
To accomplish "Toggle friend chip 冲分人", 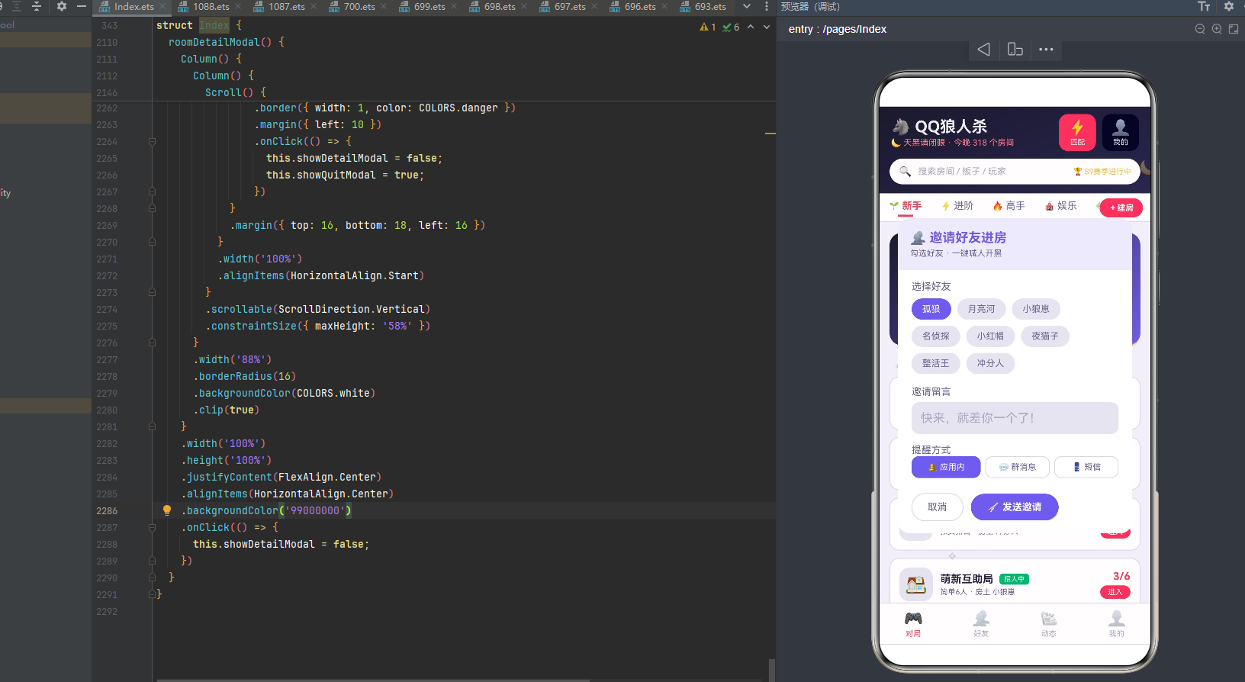I will click(x=990, y=363).
